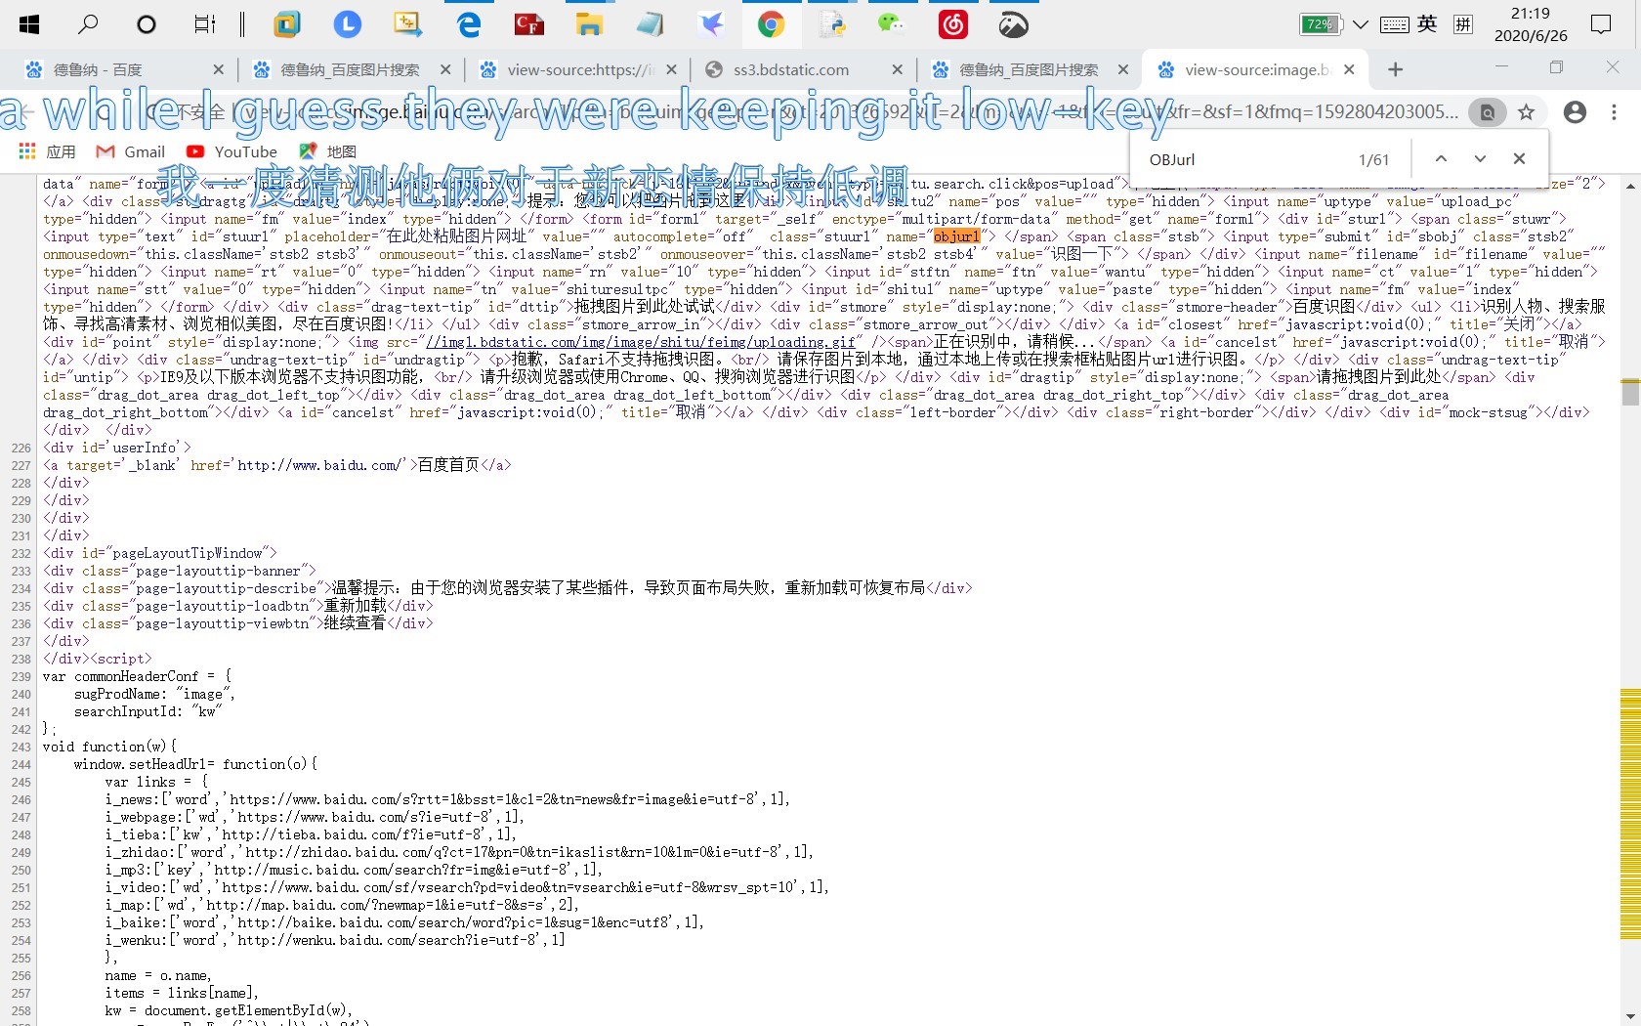Close the ss3.bdstatic.com tab

coord(898,69)
